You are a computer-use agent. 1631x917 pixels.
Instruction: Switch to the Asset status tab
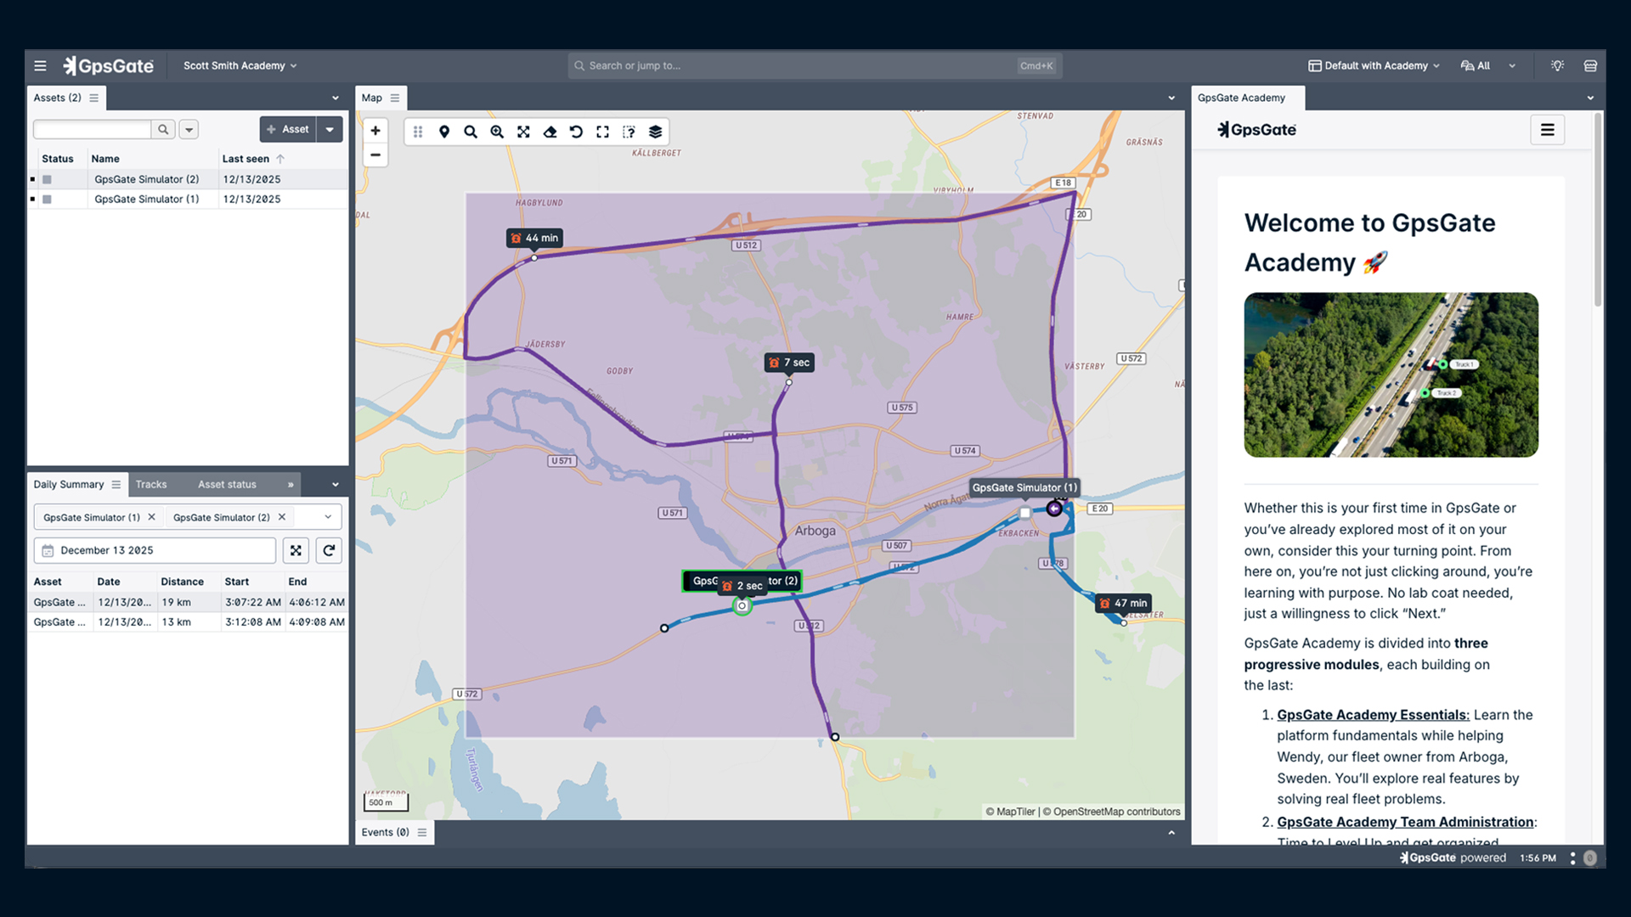pyautogui.click(x=227, y=484)
